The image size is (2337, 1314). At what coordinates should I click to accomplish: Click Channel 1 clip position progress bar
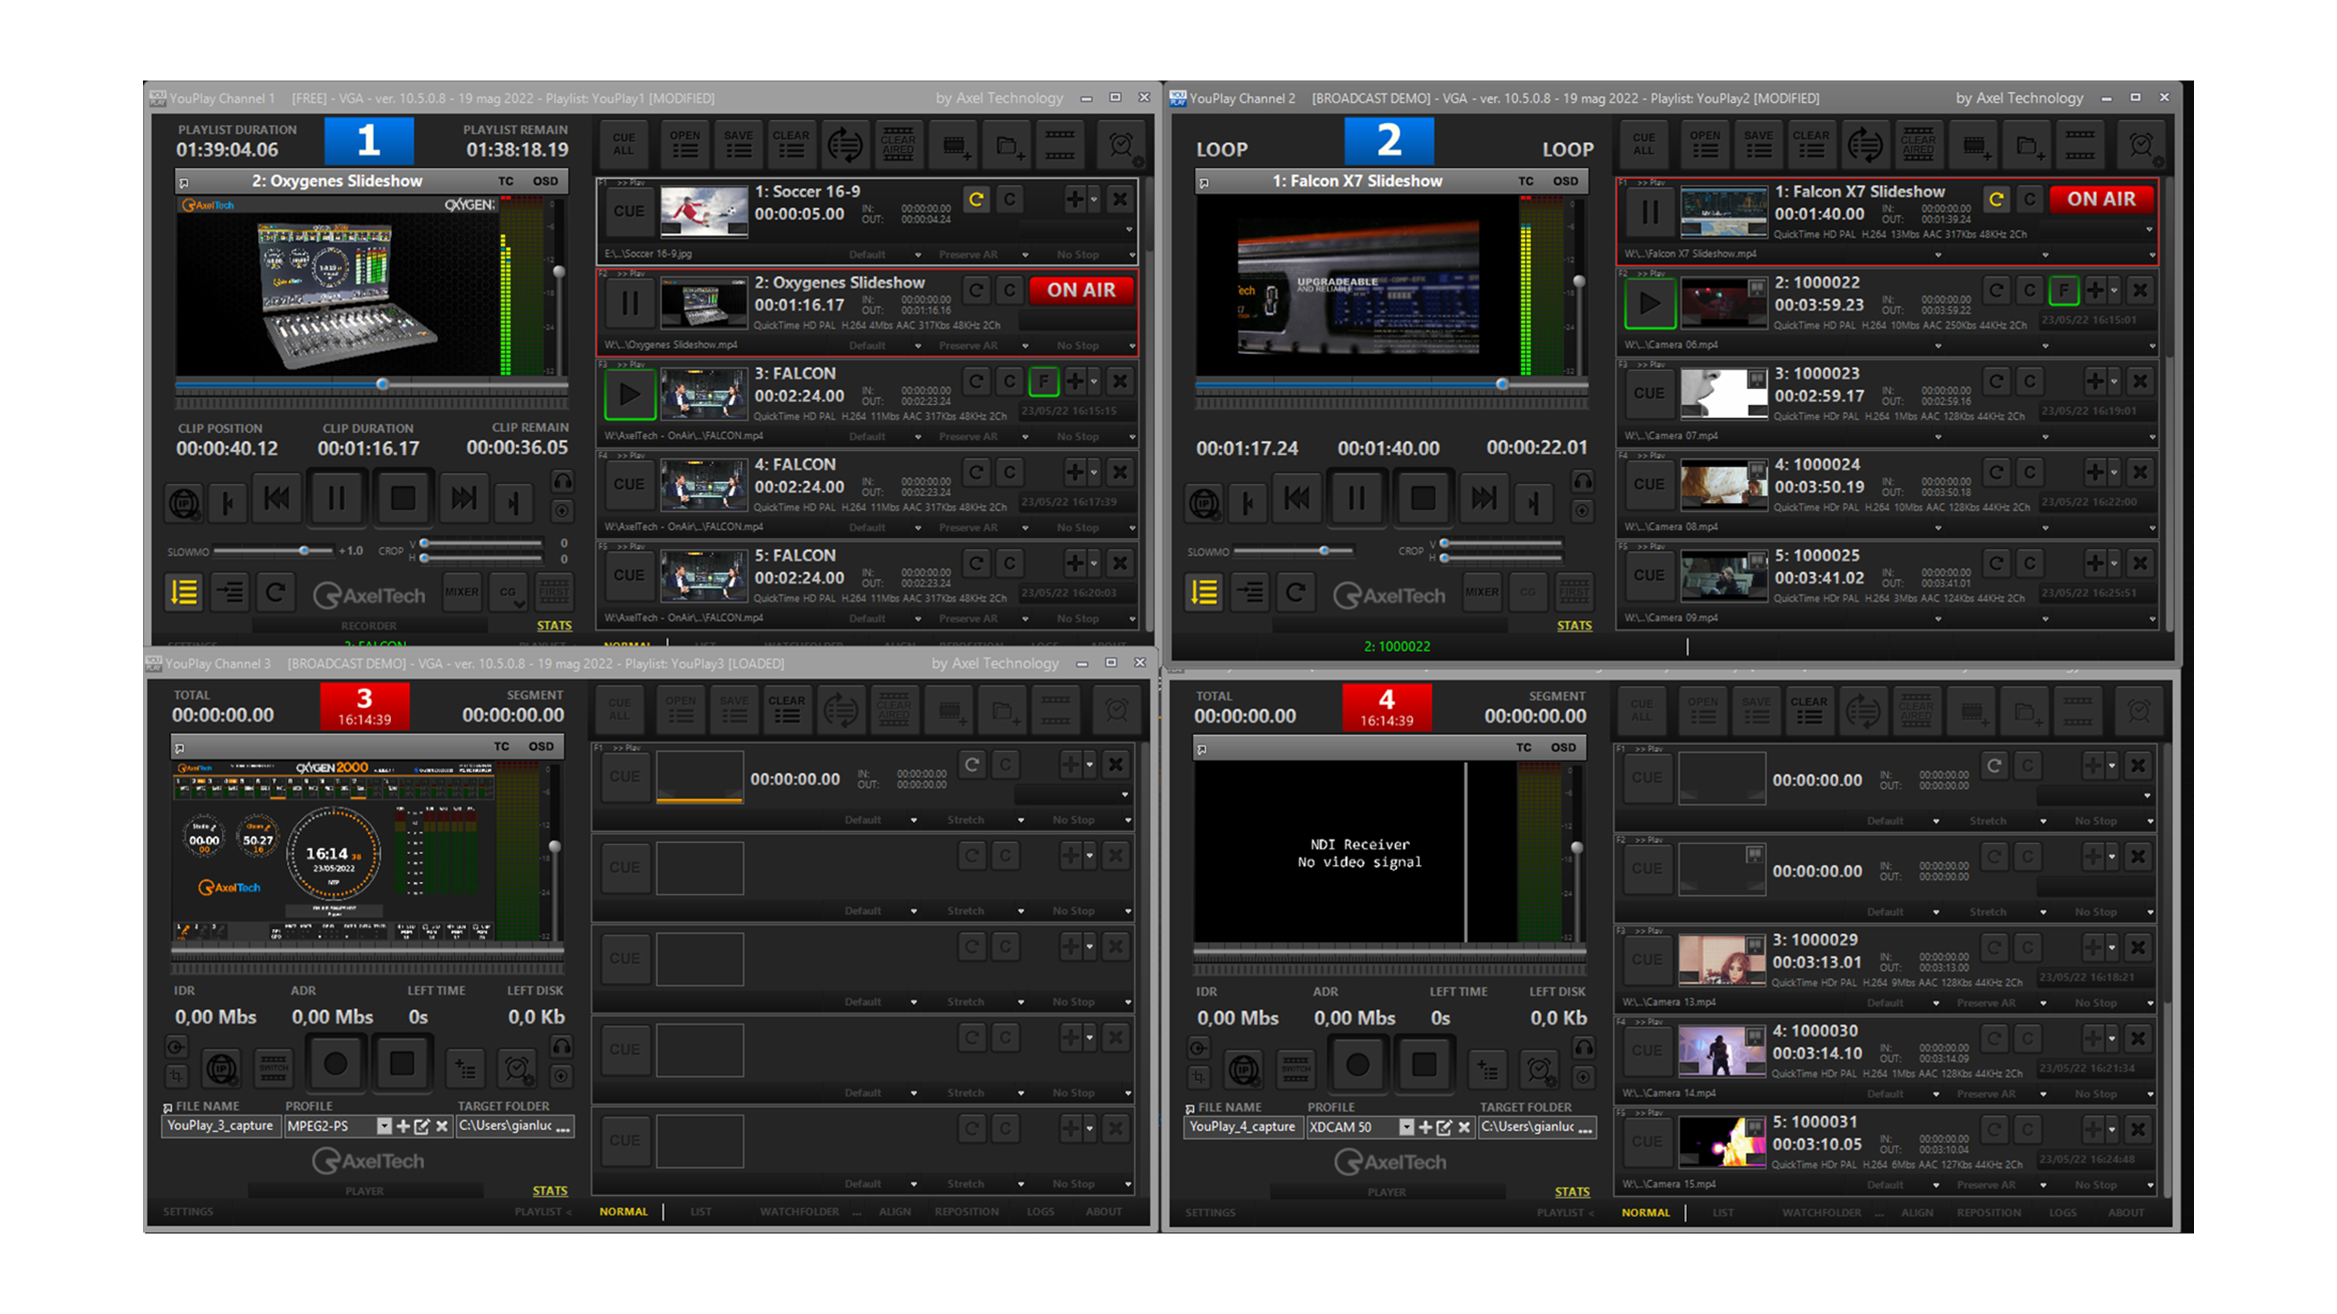pyautogui.click(x=372, y=384)
